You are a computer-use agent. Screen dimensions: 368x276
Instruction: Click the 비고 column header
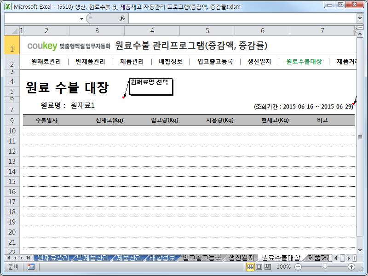[322, 120]
